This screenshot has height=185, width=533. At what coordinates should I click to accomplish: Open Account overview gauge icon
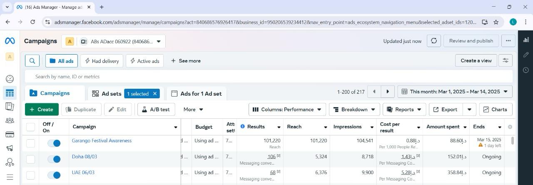pos(10,79)
